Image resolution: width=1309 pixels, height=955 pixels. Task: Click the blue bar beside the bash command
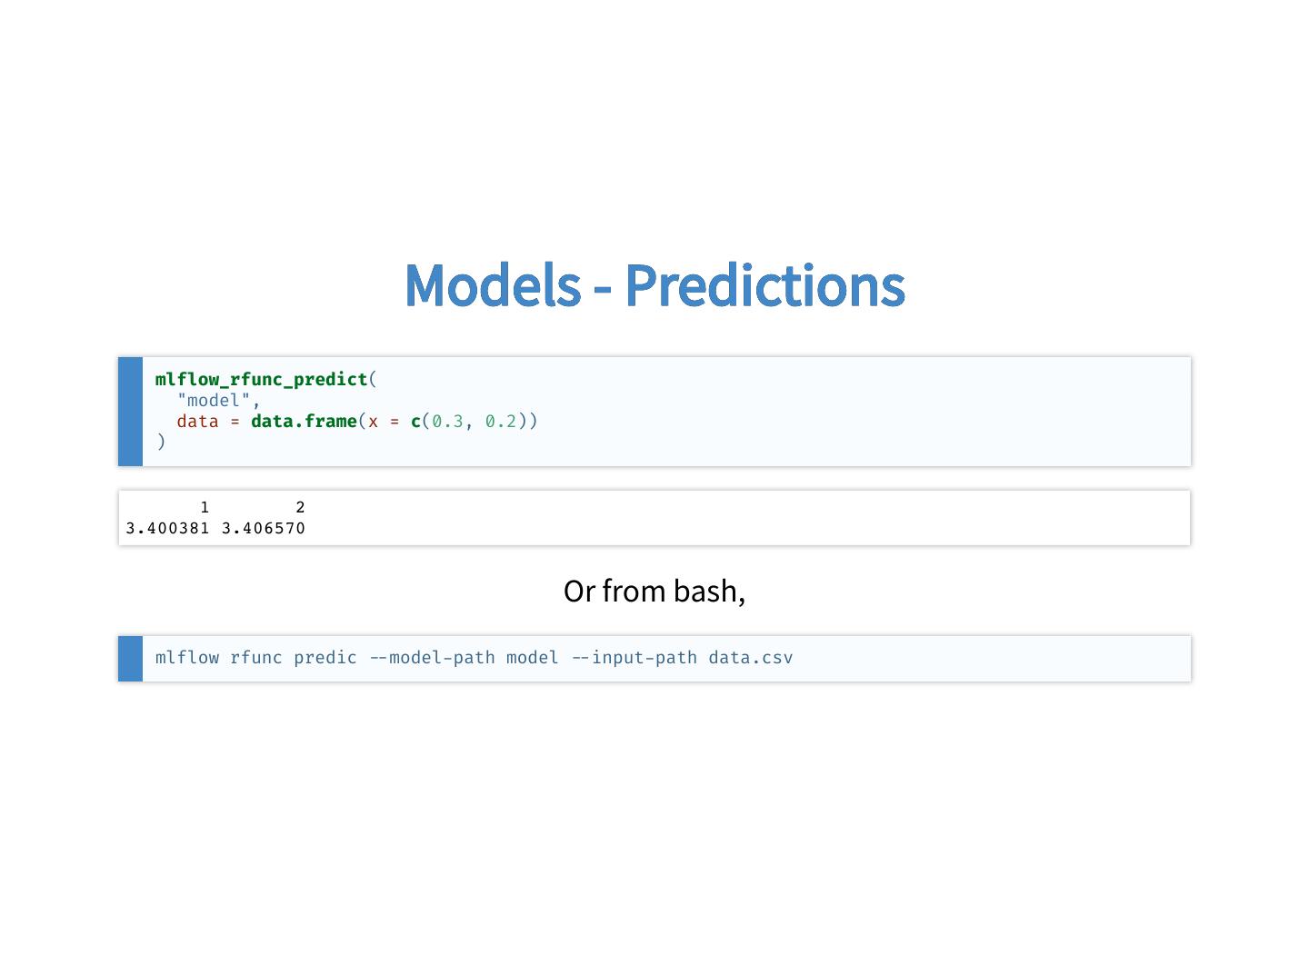tap(130, 659)
